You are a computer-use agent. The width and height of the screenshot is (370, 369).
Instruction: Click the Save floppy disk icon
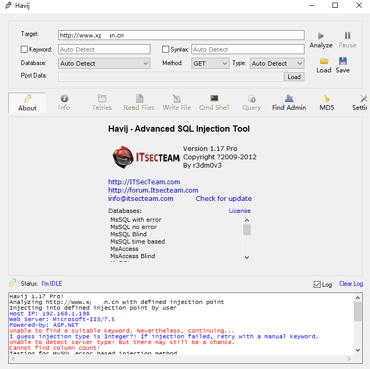tap(342, 61)
